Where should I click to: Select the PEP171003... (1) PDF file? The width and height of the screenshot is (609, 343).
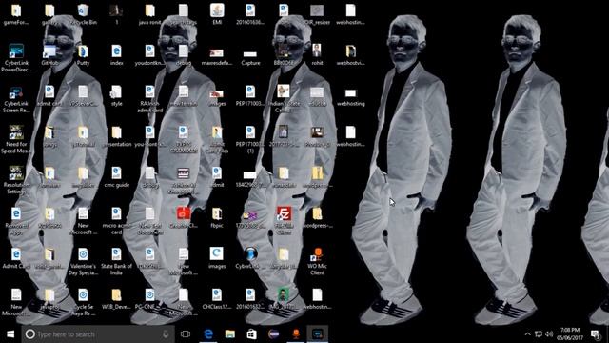click(x=250, y=139)
